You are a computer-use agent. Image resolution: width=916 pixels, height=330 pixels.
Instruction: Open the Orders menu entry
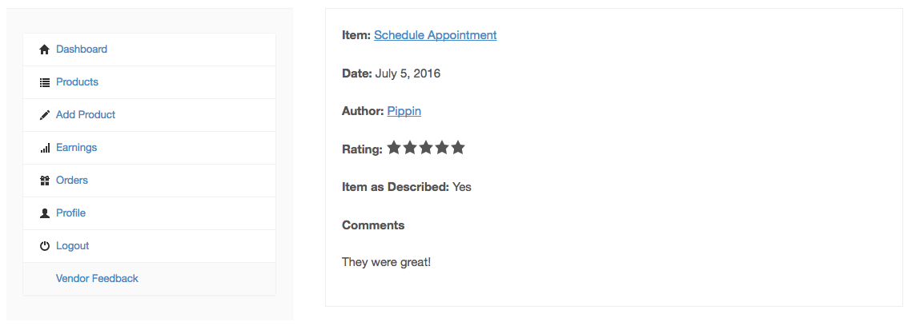tap(72, 181)
